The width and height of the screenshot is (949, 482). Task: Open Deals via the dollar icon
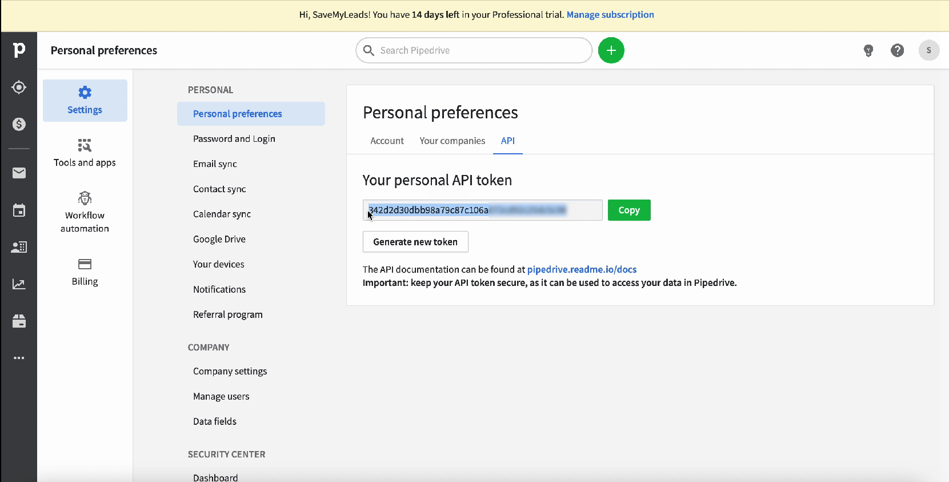pos(19,124)
